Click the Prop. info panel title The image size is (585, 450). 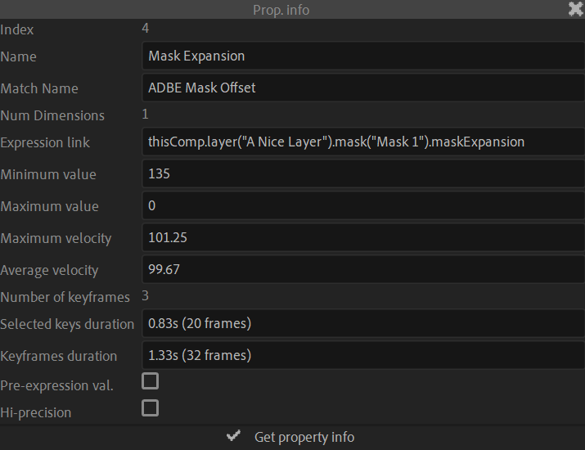tap(281, 10)
